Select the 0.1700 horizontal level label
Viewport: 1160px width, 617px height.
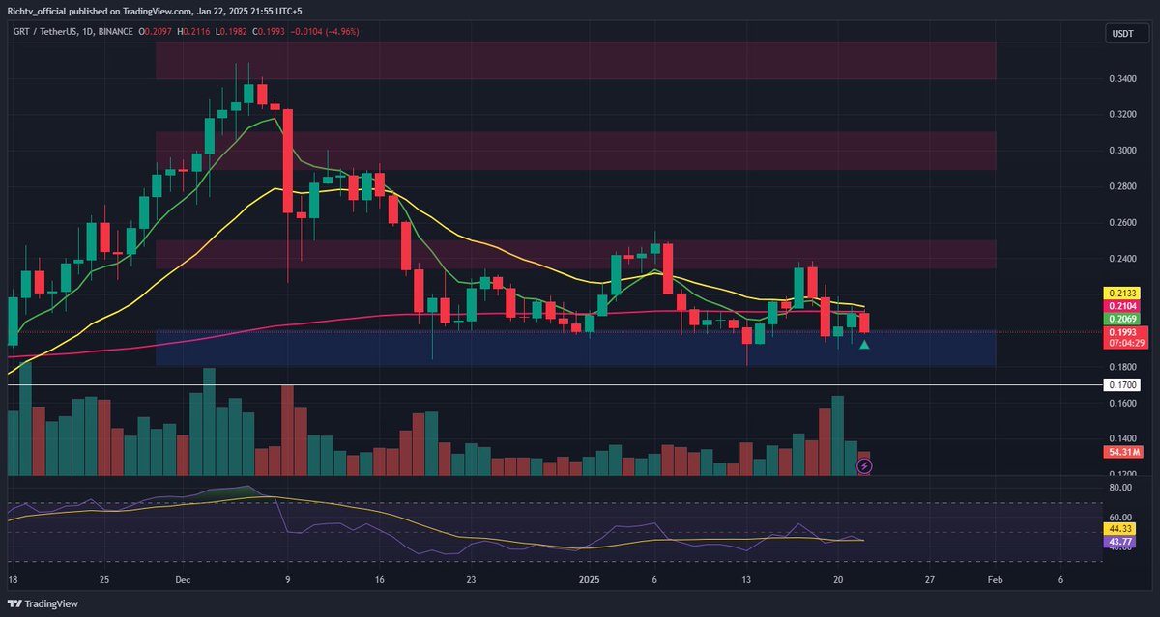(x=1121, y=383)
